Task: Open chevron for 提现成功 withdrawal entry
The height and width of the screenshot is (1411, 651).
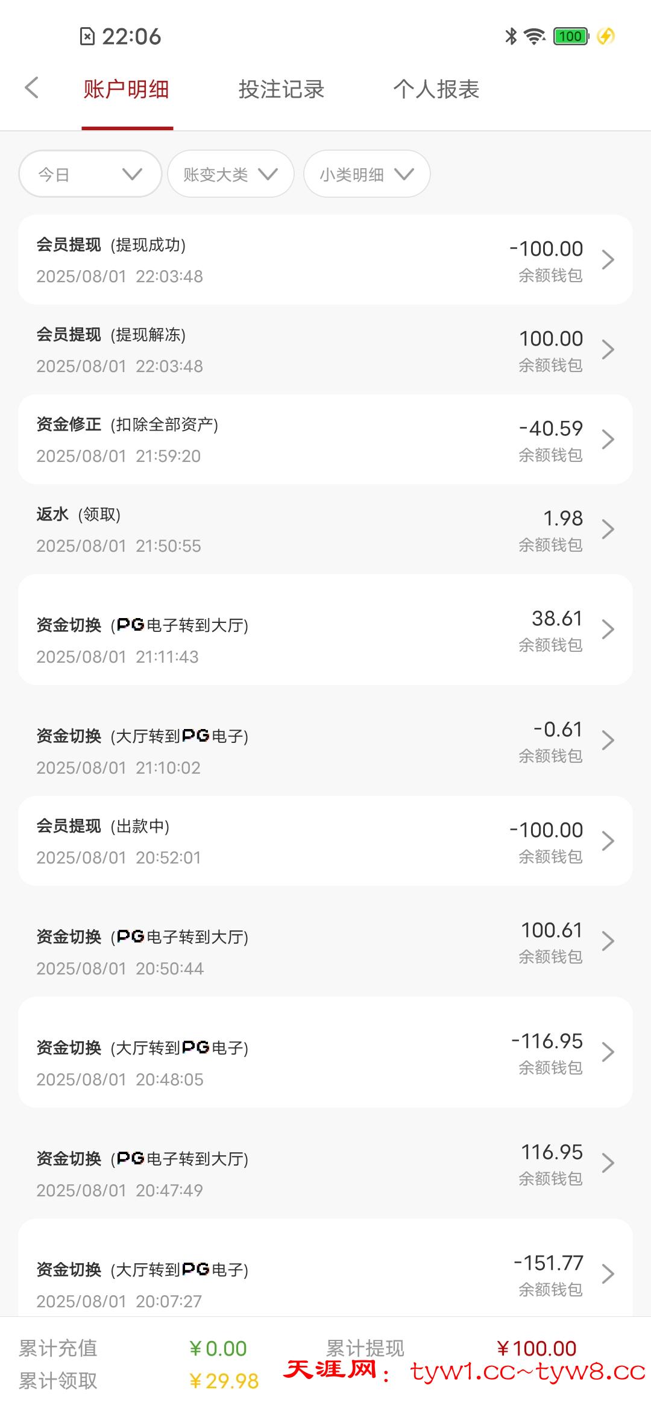Action: [608, 260]
